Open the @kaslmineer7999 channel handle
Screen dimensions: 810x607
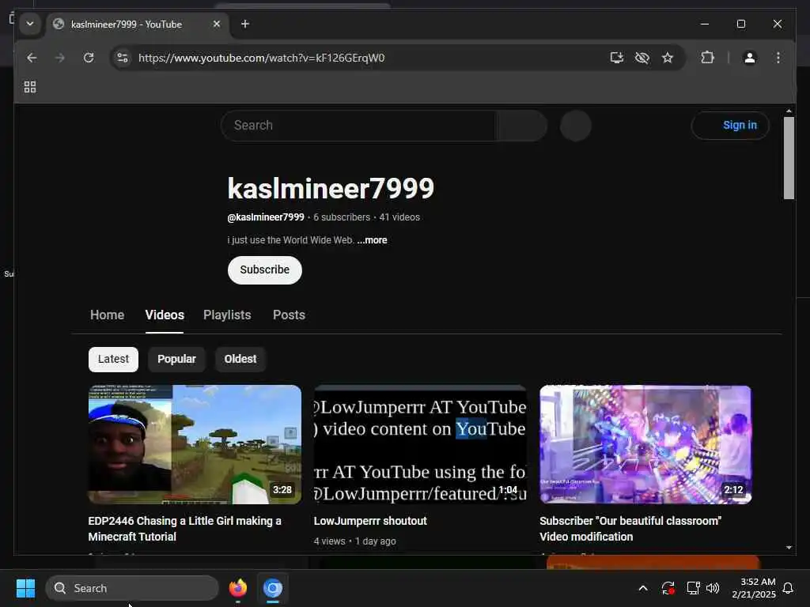[x=266, y=217]
